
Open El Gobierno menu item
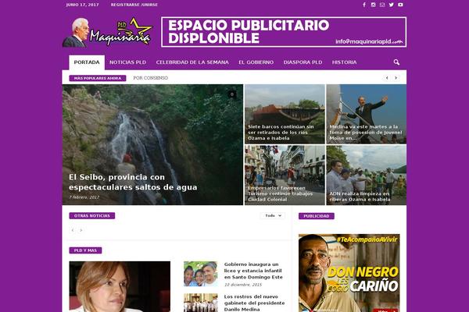click(256, 62)
